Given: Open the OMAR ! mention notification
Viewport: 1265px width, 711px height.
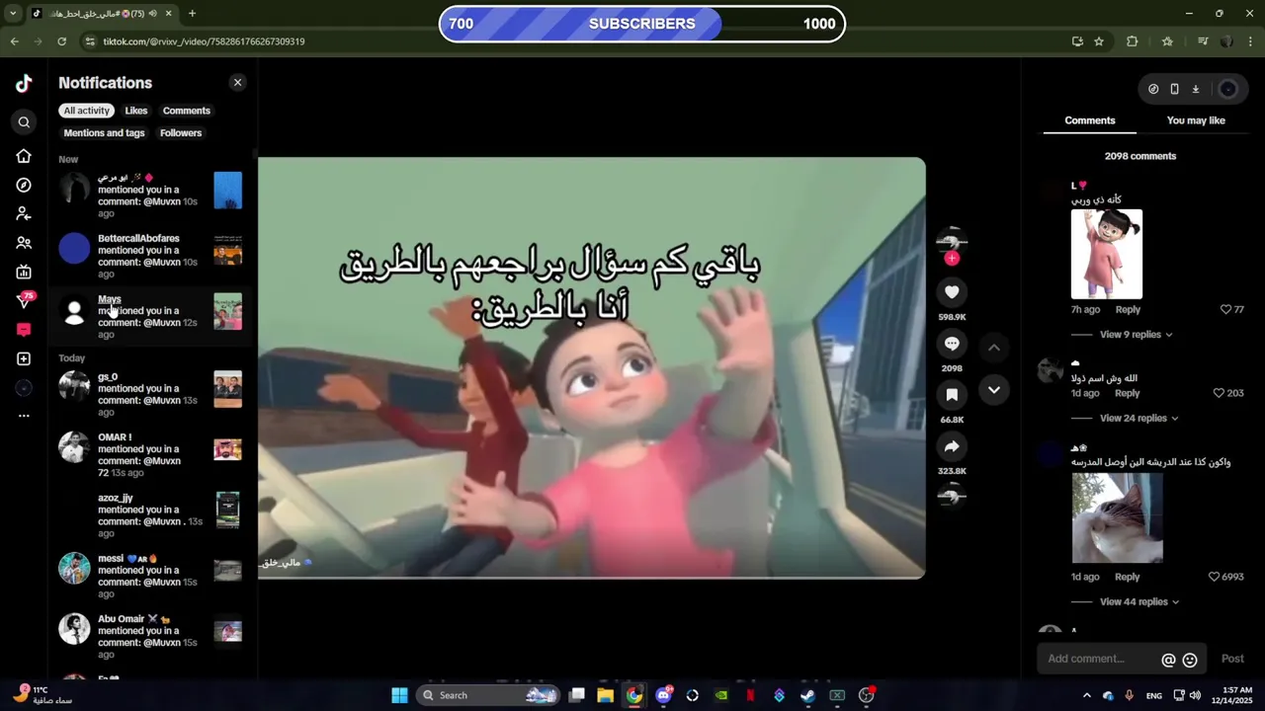Looking at the screenshot, I should click(x=150, y=454).
